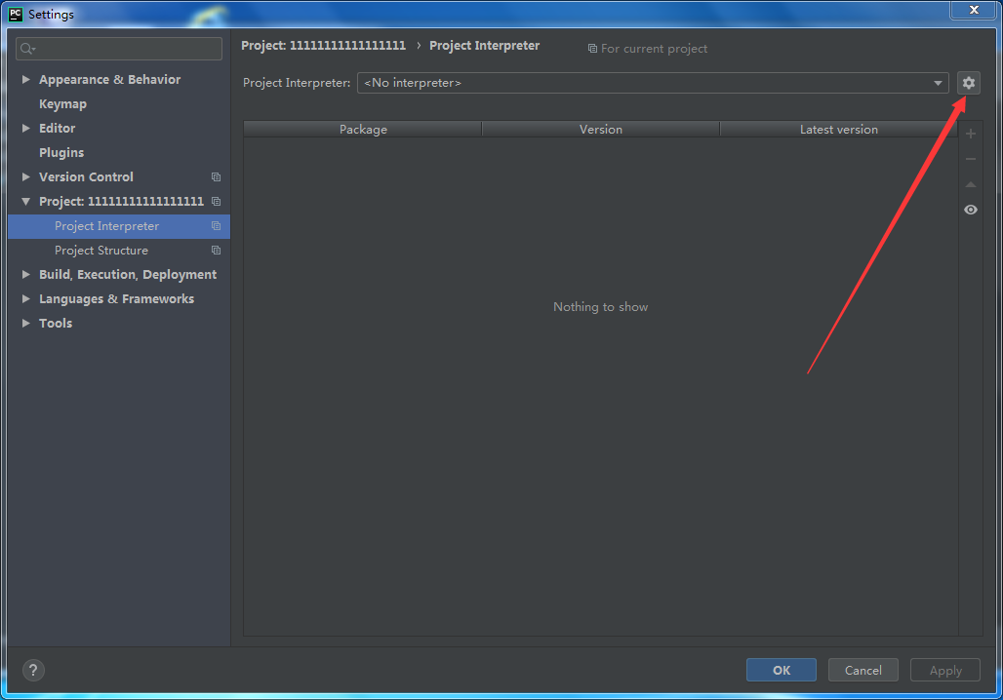Select the Tools label in the tree

56,323
